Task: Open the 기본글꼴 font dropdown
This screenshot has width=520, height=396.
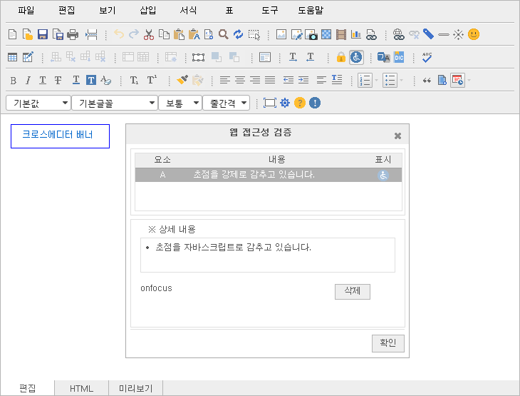Action: pos(115,103)
